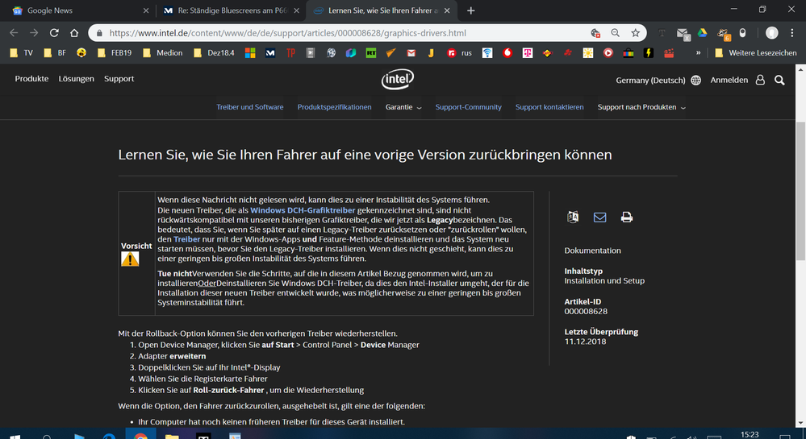Open the Treiber und Software link

pos(249,107)
